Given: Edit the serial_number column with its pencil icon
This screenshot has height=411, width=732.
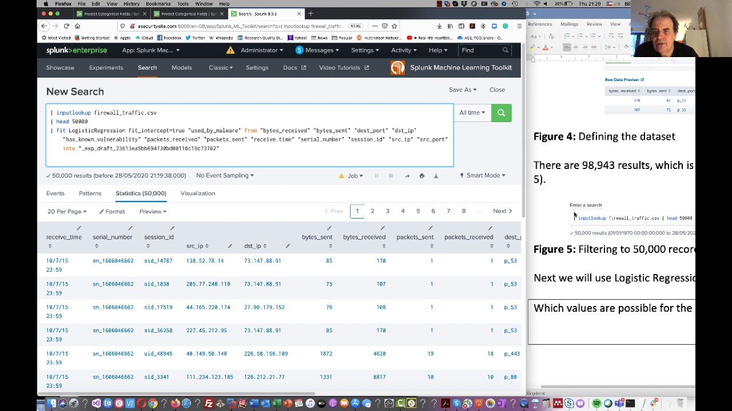Looking at the screenshot, I should coord(130,229).
